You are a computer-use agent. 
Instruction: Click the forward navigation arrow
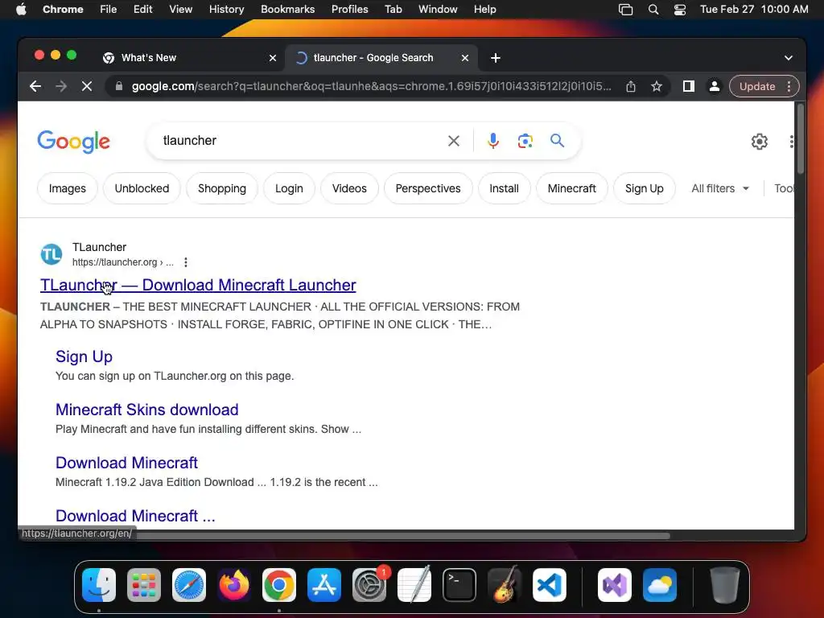pos(61,86)
